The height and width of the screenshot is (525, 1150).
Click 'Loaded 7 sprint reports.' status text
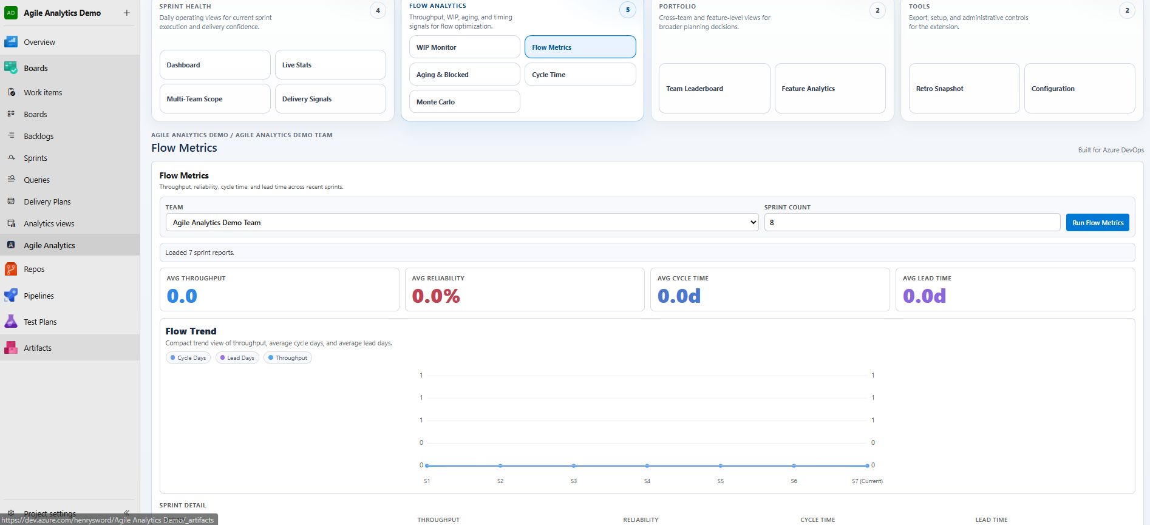coord(200,252)
